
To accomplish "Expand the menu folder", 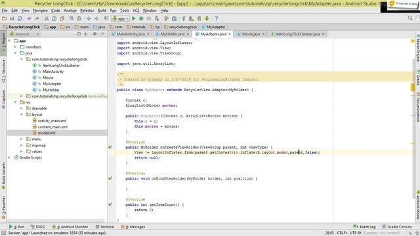I will click(x=22, y=140).
